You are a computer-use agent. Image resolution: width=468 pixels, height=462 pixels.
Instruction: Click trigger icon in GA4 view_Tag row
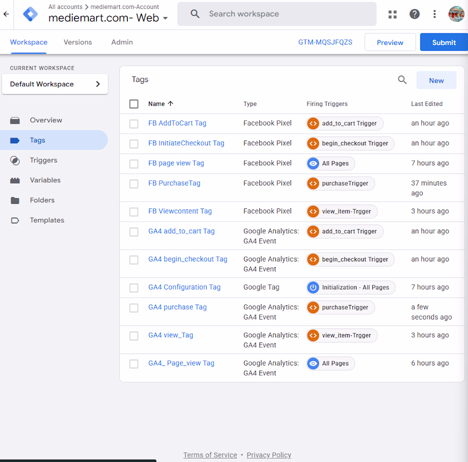(x=313, y=335)
